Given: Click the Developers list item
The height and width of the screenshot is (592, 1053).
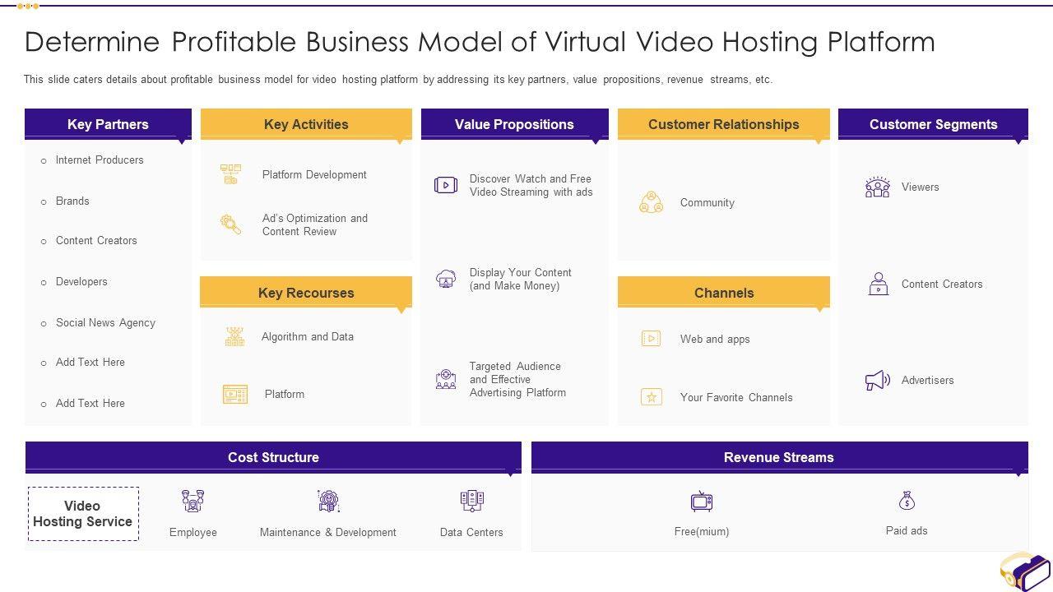Looking at the screenshot, I should pyautogui.click(x=81, y=281).
